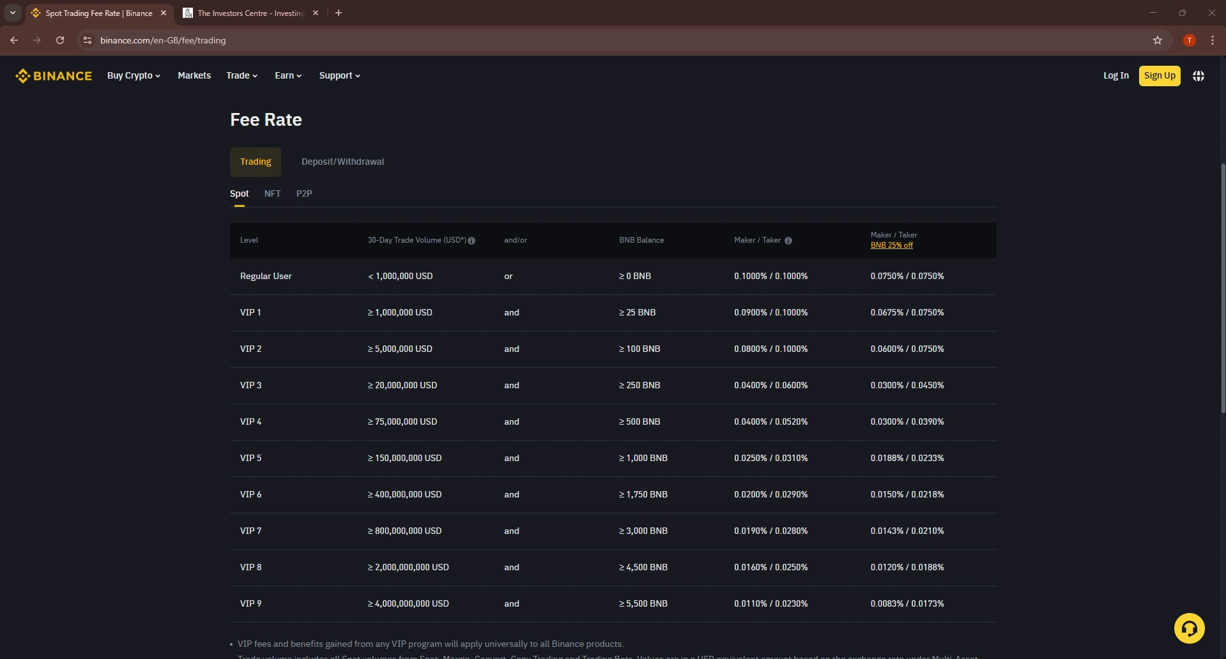1226x659 pixels.
Task: Select the Trading fee tab
Action: click(256, 162)
